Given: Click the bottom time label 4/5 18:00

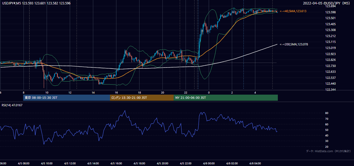Looking at the screenshot, I should [140, 164].
